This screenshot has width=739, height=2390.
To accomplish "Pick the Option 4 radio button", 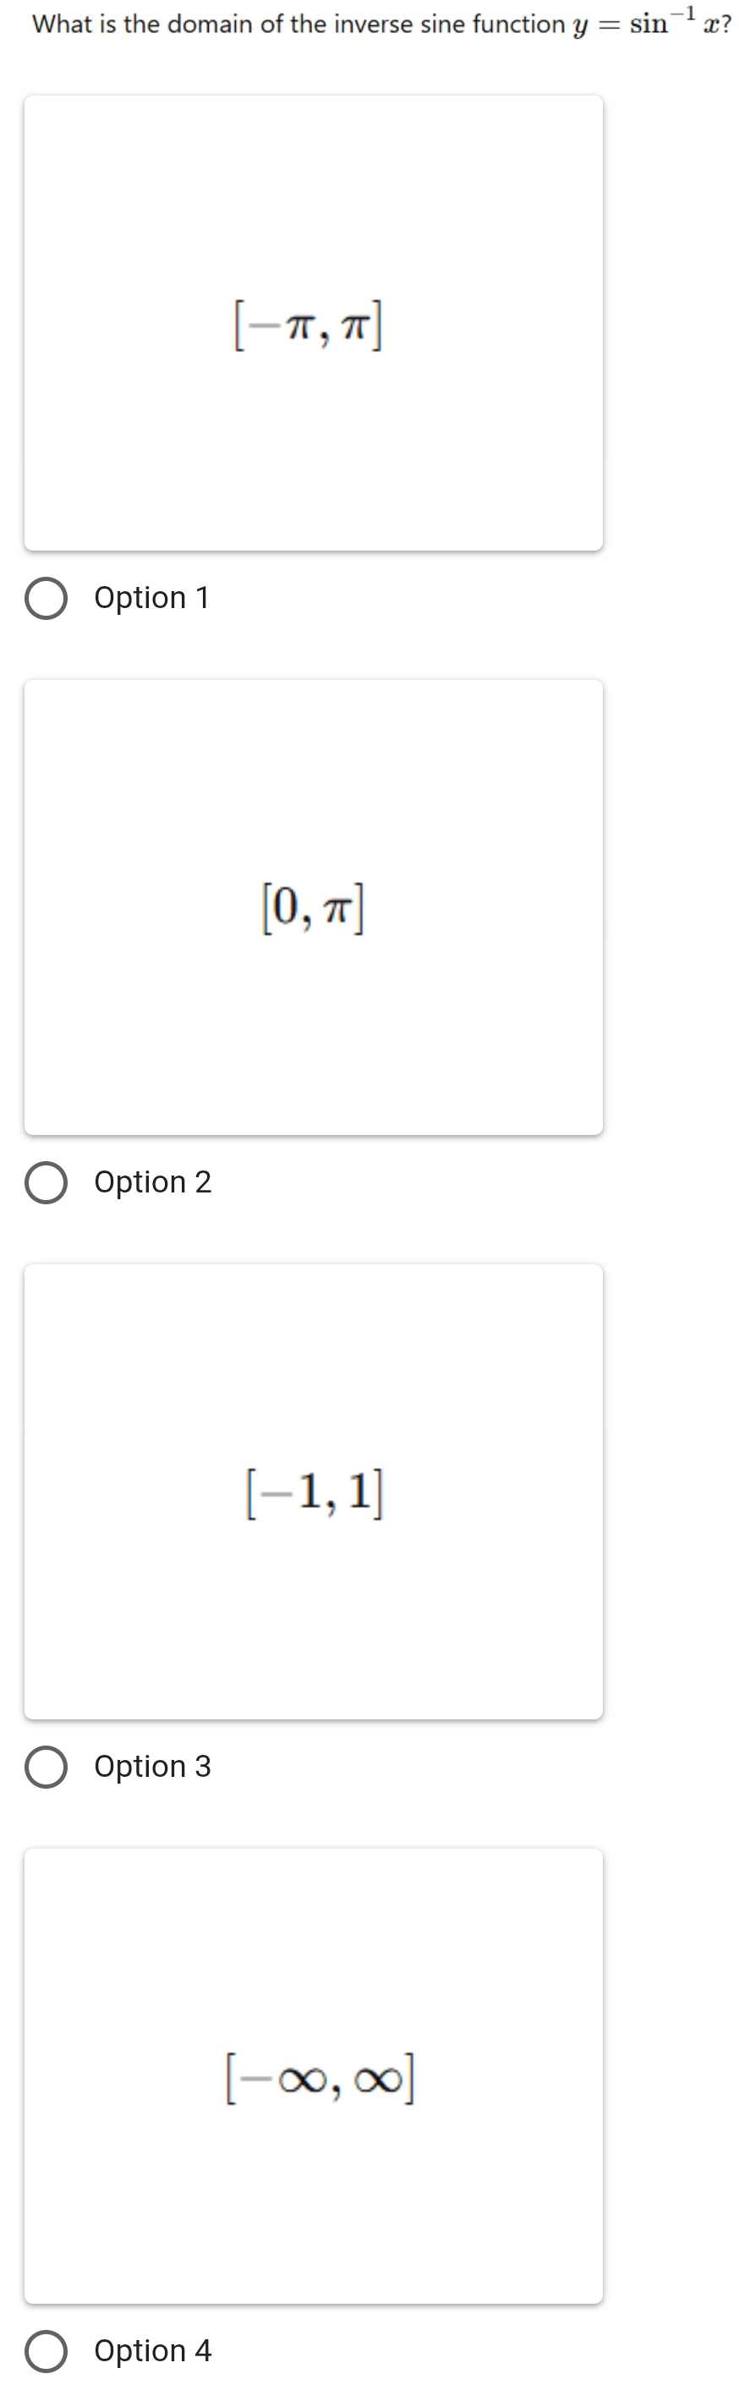I will pos(46,2352).
